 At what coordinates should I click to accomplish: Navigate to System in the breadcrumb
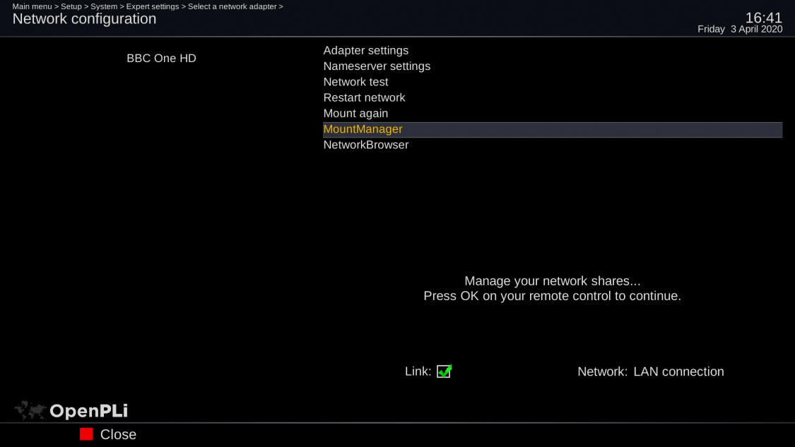(x=104, y=6)
